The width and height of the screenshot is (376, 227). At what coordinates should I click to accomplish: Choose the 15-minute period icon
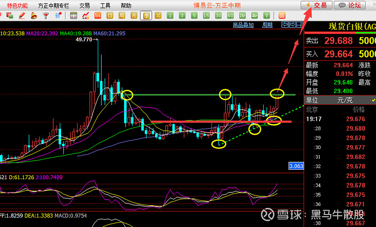(206, 16)
